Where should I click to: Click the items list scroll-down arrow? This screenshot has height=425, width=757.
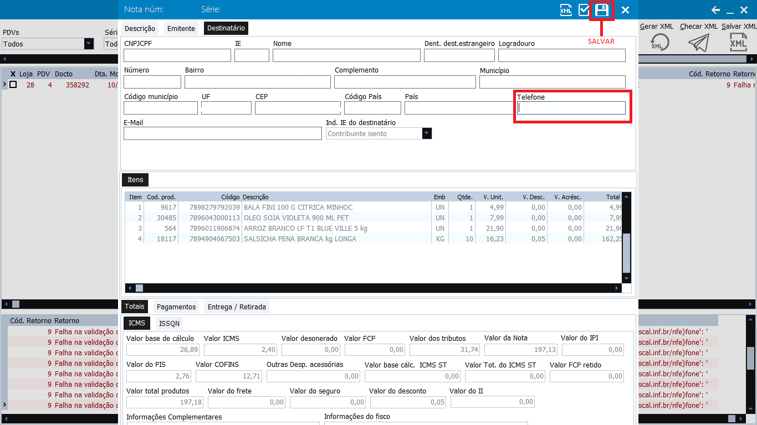pos(627,278)
